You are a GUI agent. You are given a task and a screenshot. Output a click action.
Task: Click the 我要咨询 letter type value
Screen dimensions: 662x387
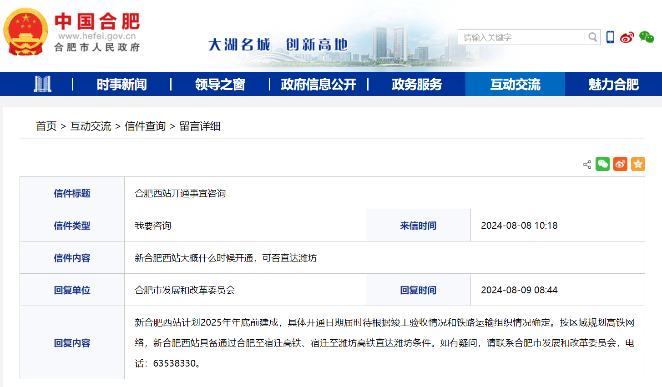[153, 226]
